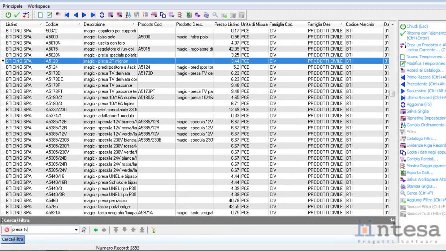Open the search text dropdown arrow
Image resolution: width=446 pixels, height=251 pixels.
pyautogui.click(x=76, y=230)
